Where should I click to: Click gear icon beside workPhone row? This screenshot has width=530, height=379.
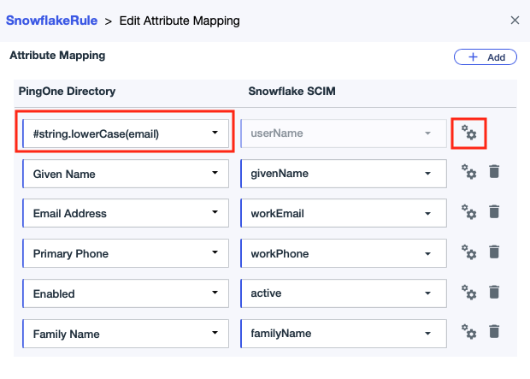click(x=468, y=252)
